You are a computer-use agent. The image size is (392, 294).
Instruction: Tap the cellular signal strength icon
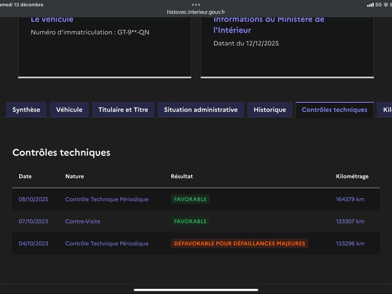click(x=370, y=5)
